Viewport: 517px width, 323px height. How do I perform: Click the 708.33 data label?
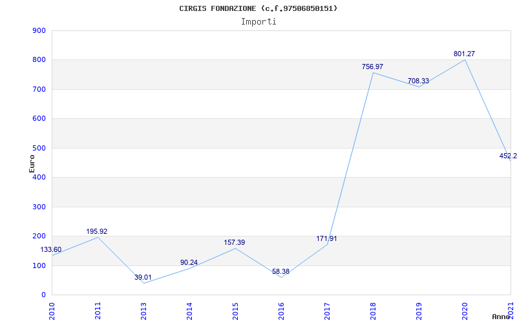pos(418,81)
